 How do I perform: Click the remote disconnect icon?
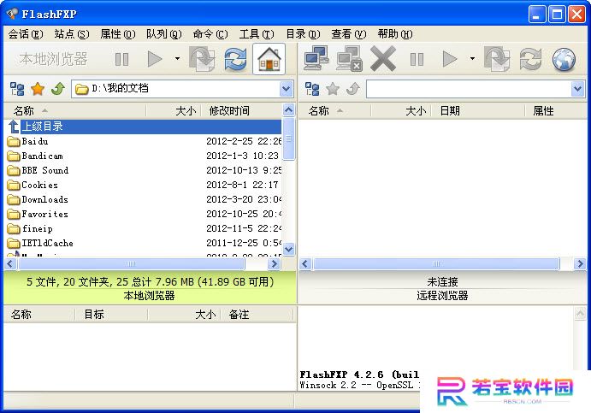point(350,59)
